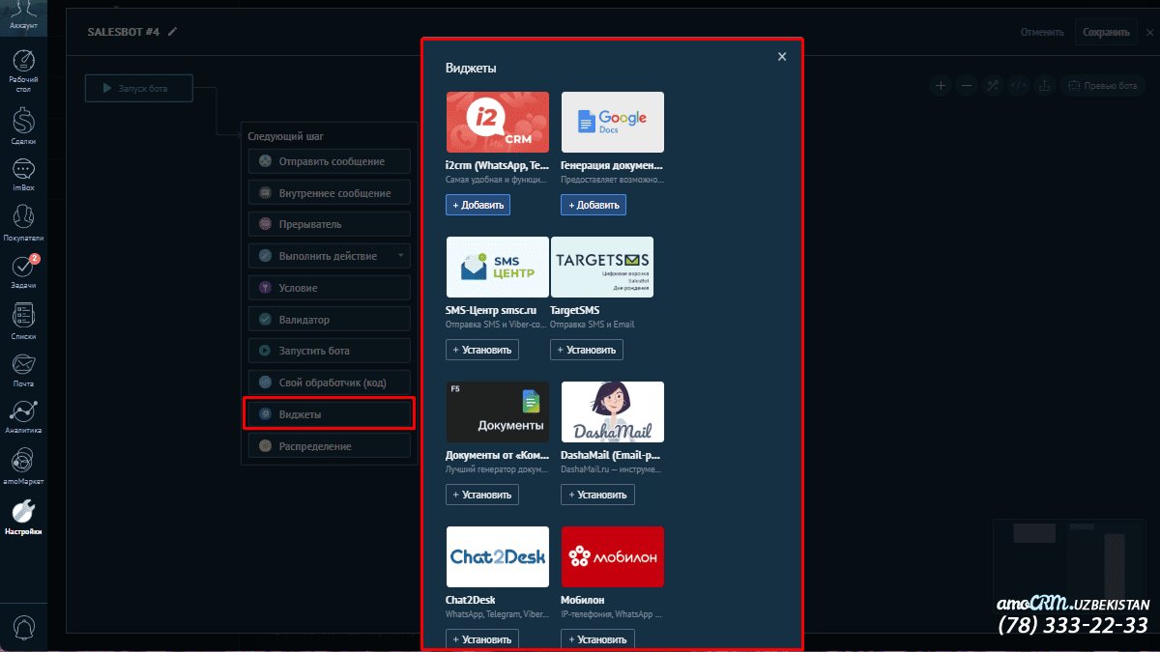Install the TargetSMS widget
1160x652 pixels.
[x=587, y=350]
